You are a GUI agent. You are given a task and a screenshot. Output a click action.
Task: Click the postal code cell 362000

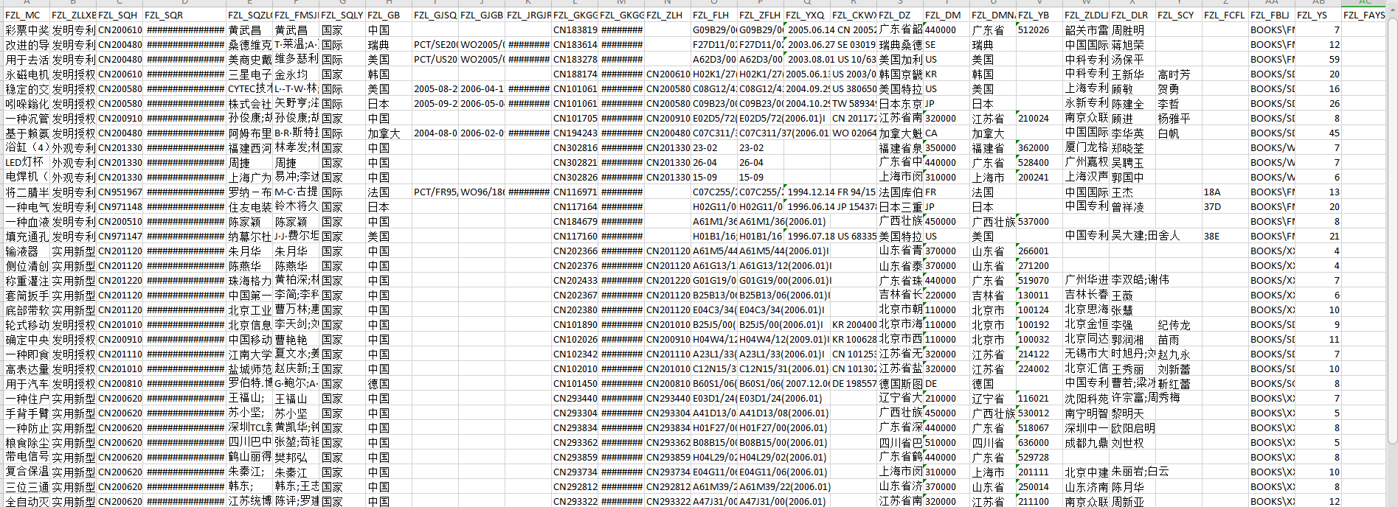coord(1039,147)
